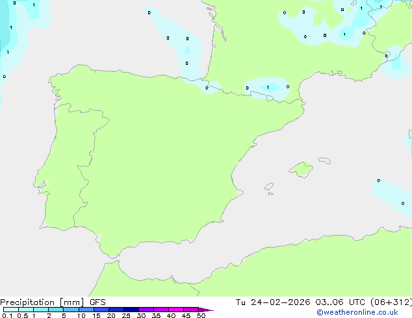
Task: Click the 30 mm purple legend swatch
Action: click(x=146, y=310)
